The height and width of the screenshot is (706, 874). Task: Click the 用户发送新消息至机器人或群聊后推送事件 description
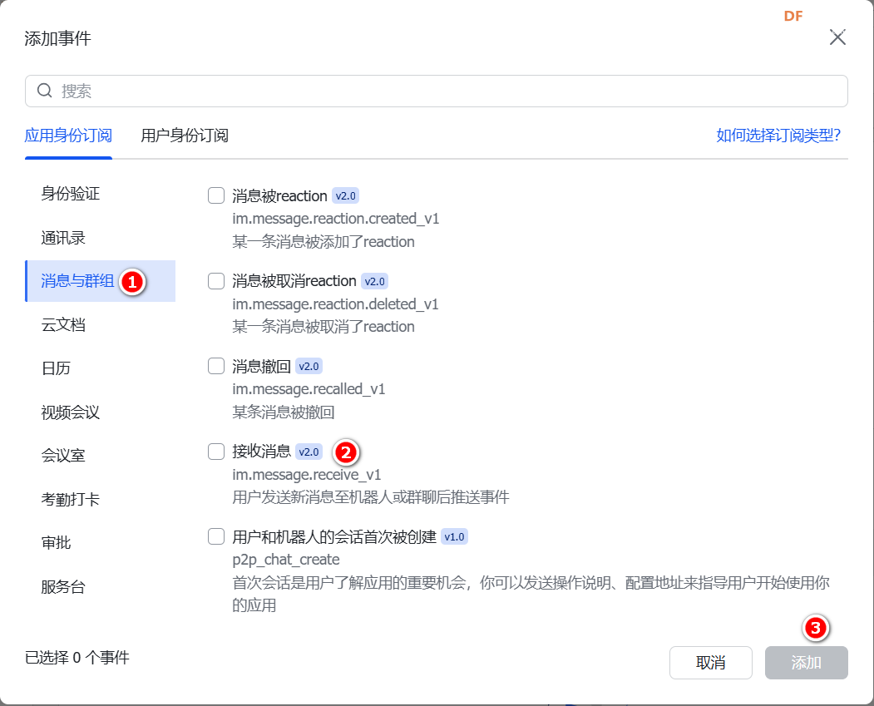coord(371,497)
